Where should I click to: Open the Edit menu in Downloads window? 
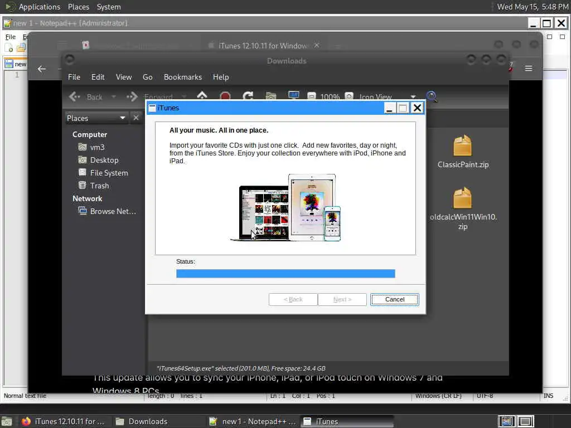coord(98,77)
